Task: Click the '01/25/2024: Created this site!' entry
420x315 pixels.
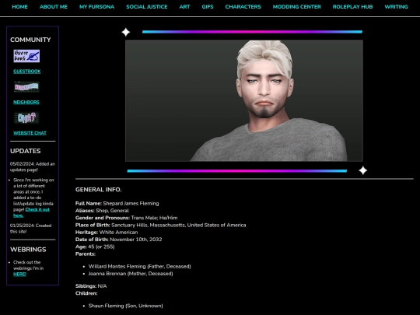Action: 31,229
